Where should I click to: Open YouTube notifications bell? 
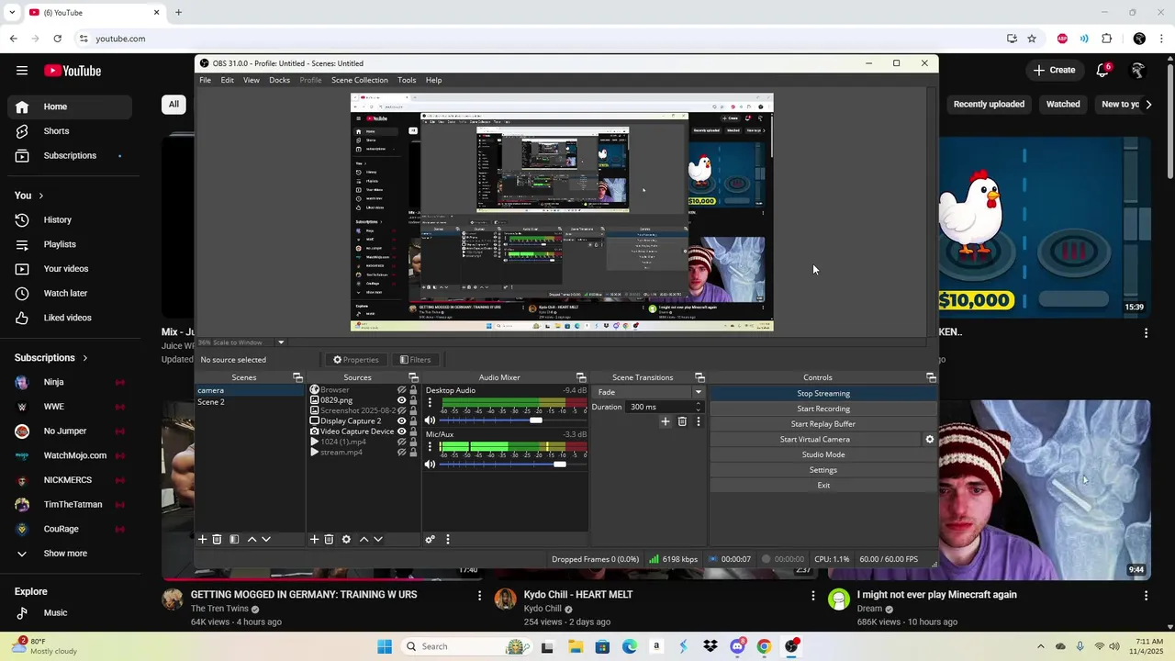coord(1102,71)
